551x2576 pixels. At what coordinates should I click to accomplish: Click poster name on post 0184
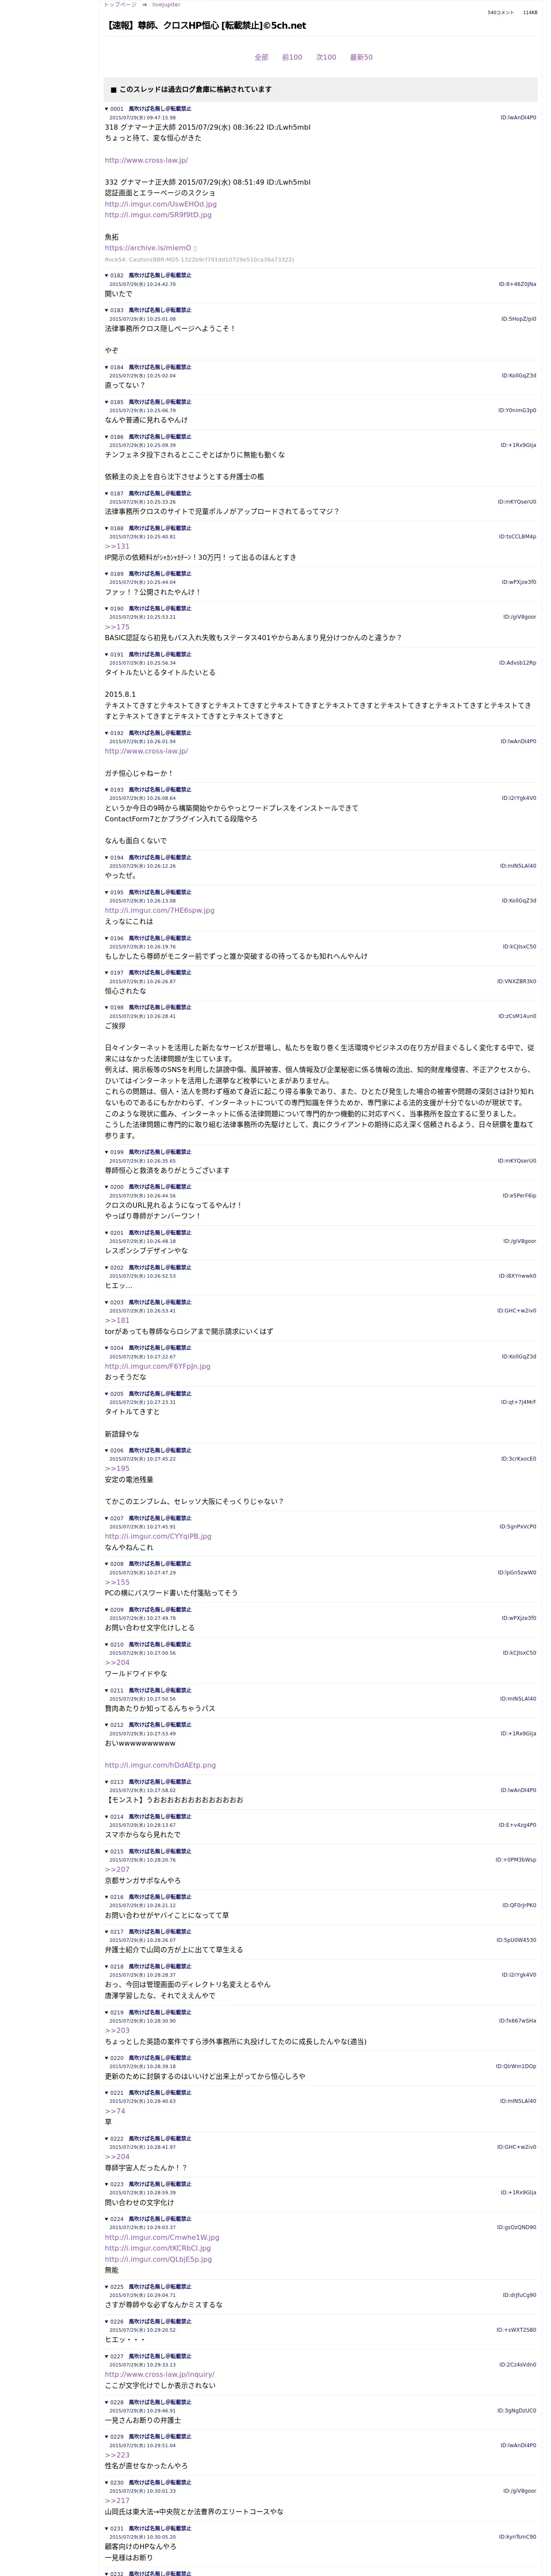(160, 367)
